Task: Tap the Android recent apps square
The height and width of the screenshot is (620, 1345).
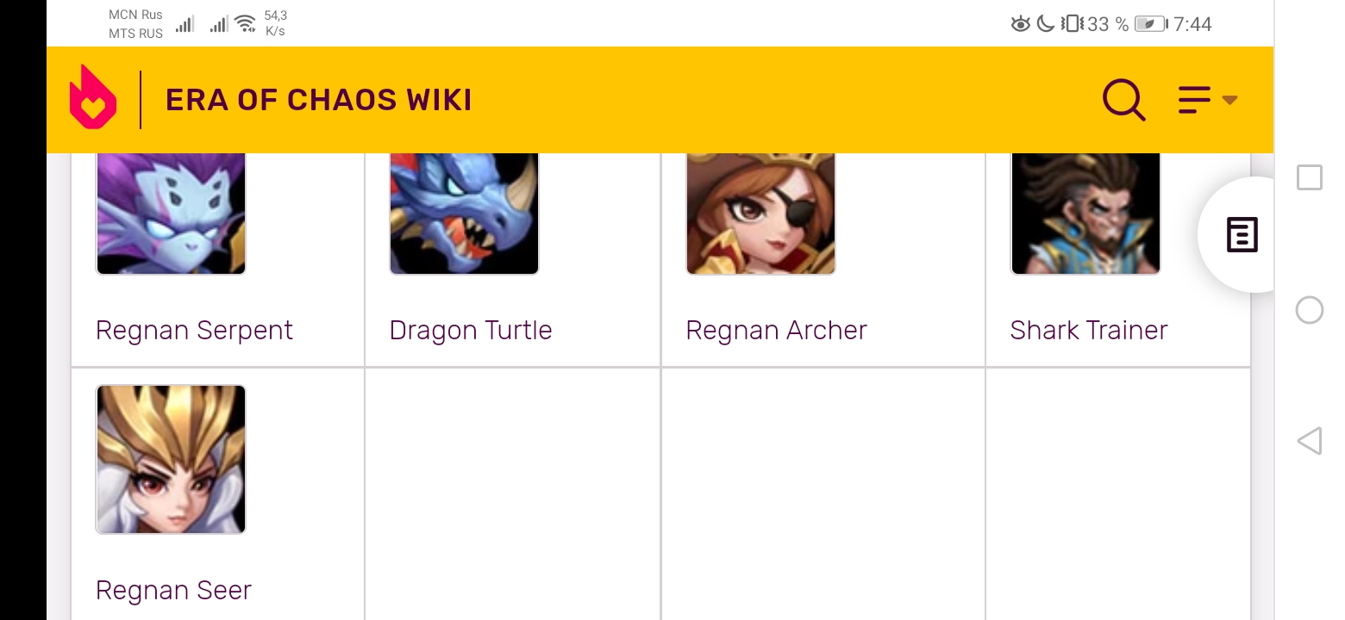Action: pyautogui.click(x=1310, y=177)
